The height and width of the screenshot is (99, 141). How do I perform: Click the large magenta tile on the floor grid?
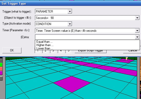[72, 84]
